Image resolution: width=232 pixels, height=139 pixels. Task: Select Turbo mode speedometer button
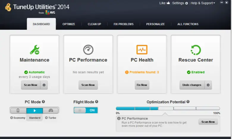(x=51, y=111)
